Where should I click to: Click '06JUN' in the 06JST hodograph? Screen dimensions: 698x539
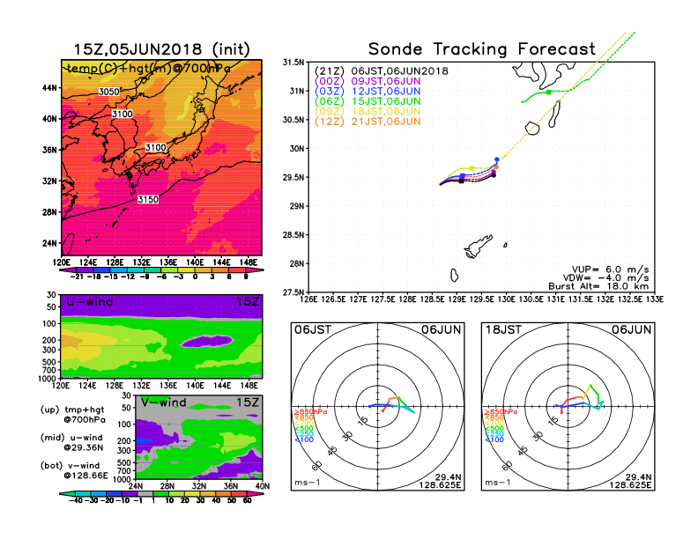tap(442, 330)
